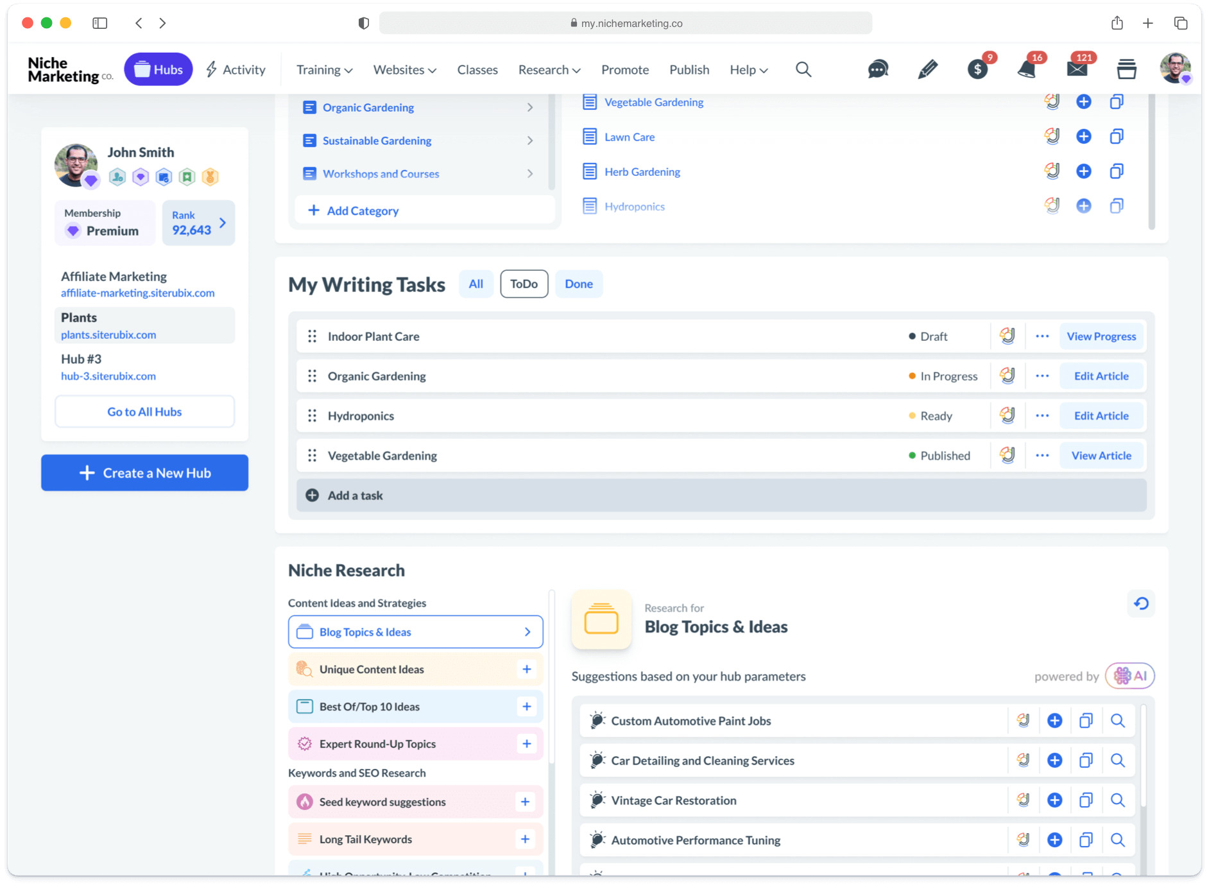The width and height of the screenshot is (1209, 887).
Task: Click the search magnifier icon
Action: point(803,69)
